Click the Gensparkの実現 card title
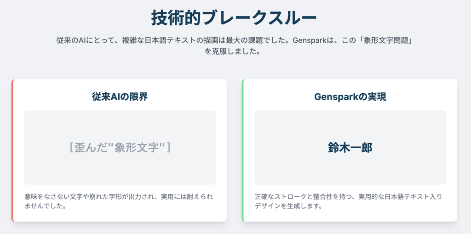The width and height of the screenshot is (471, 234). coord(350,97)
